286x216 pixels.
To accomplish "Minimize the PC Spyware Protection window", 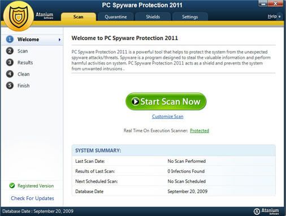I will point(263,3).
